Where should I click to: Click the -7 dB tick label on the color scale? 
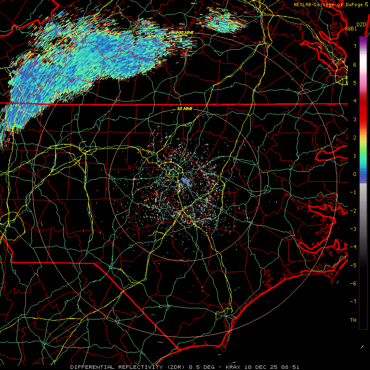pyautogui.click(x=353, y=302)
